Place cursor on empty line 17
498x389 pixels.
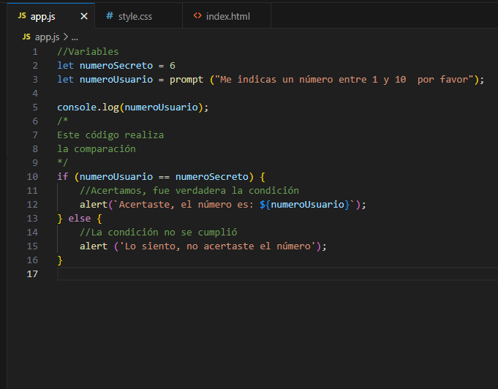(278, 273)
